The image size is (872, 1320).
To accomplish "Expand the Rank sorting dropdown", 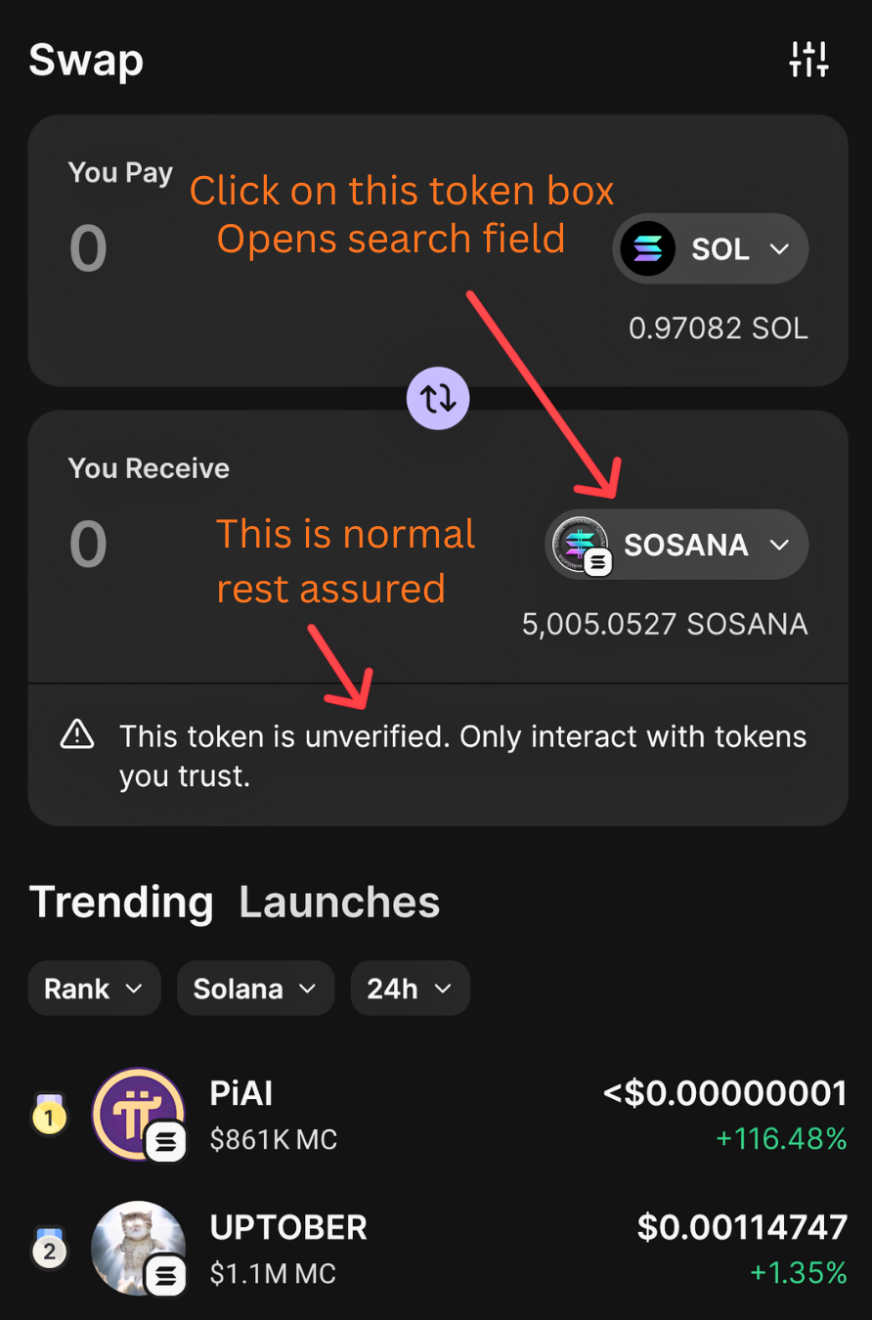I will pyautogui.click(x=94, y=988).
